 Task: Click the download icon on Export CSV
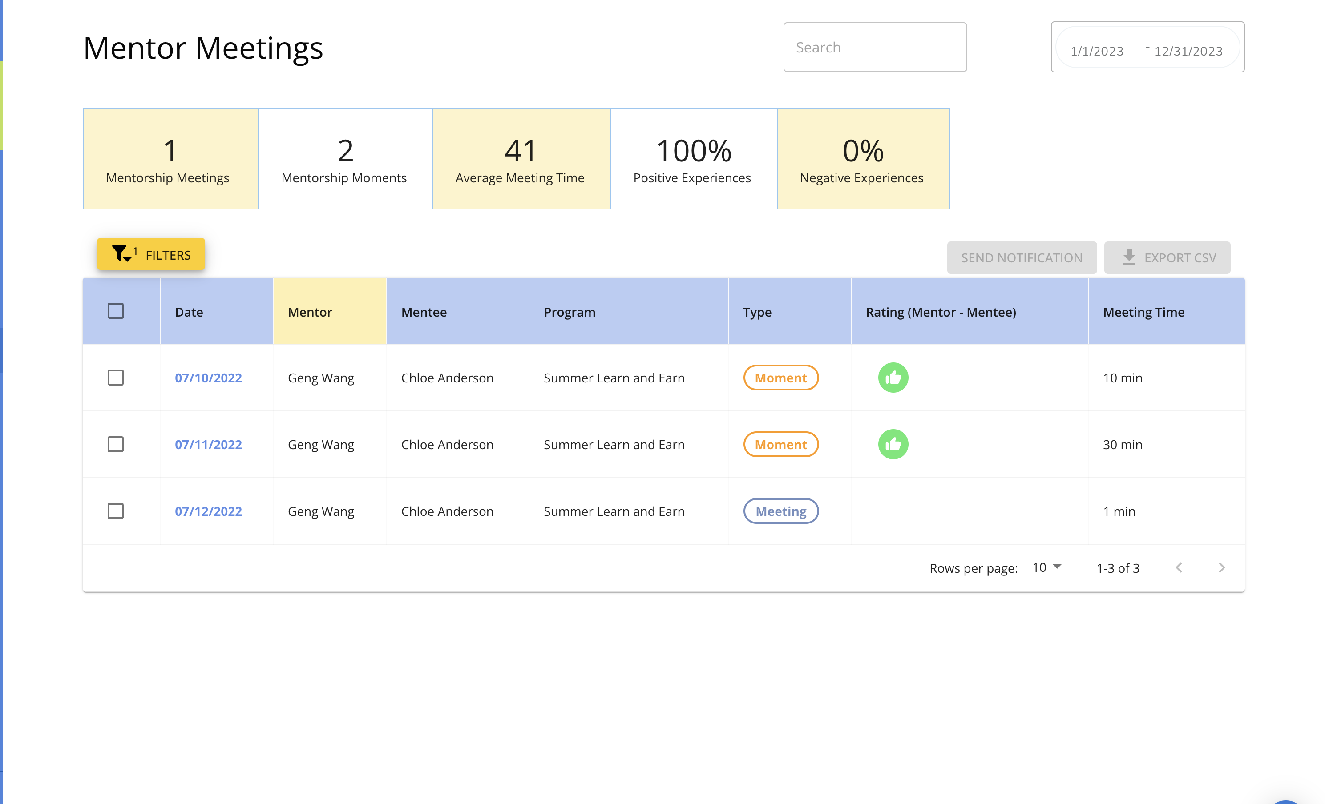(x=1129, y=257)
